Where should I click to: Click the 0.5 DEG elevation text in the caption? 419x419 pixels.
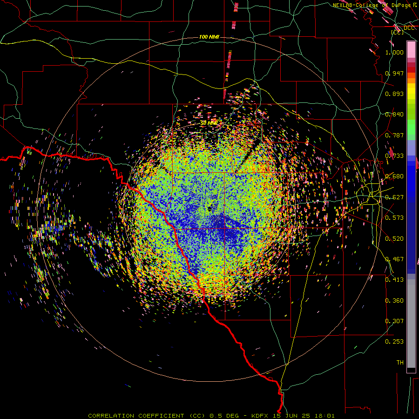coord(223,416)
